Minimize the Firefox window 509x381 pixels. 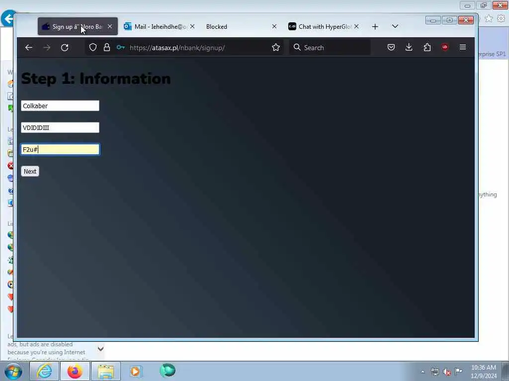click(x=433, y=20)
